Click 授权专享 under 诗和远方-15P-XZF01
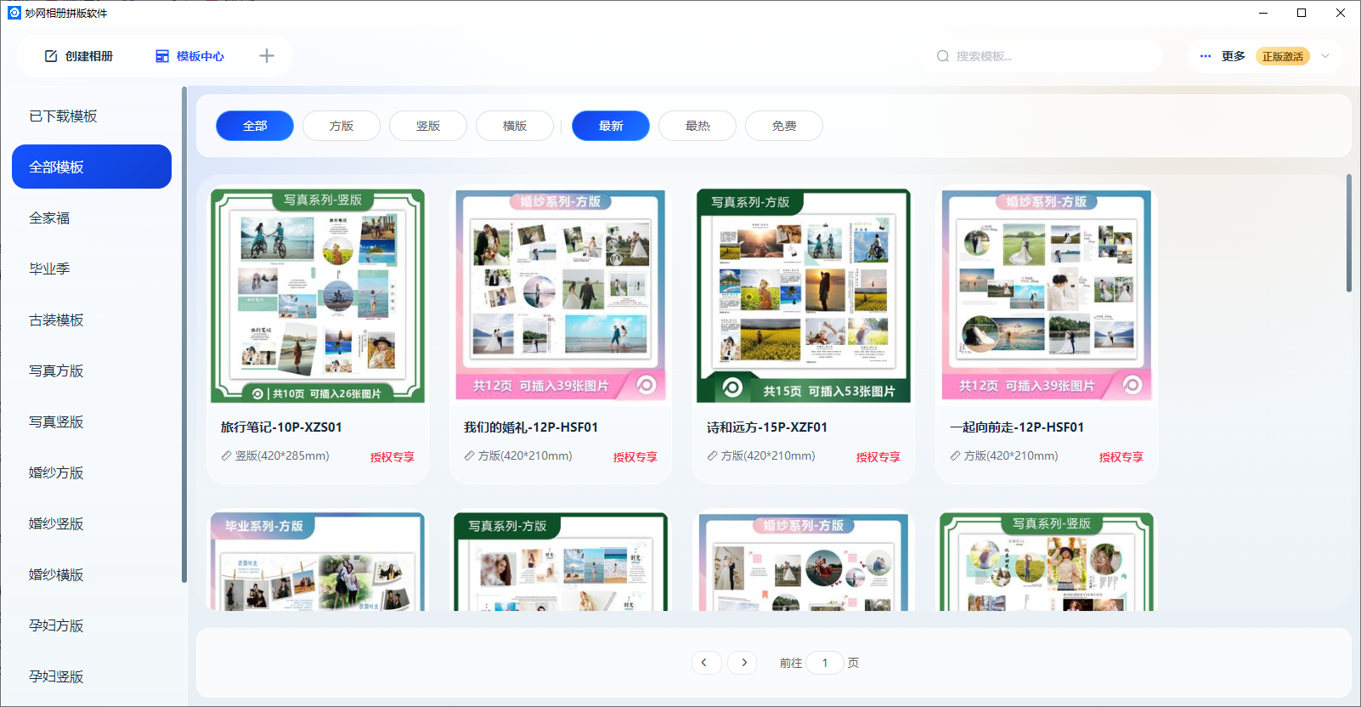This screenshot has height=707, width=1361. tap(878, 457)
